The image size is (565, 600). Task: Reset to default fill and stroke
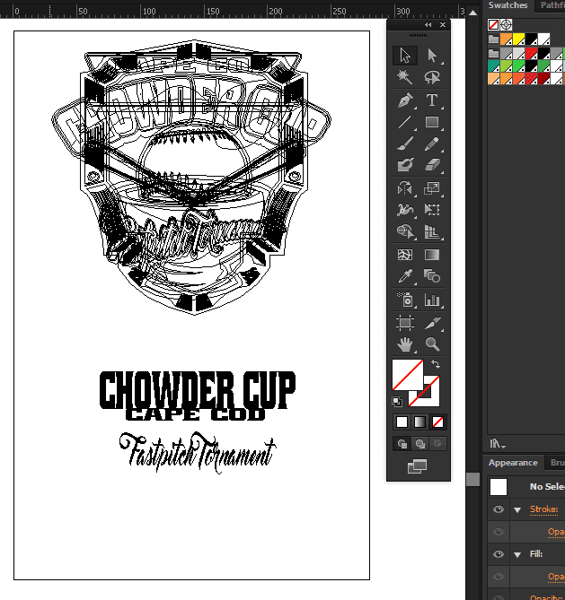pyautogui.click(x=397, y=402)
